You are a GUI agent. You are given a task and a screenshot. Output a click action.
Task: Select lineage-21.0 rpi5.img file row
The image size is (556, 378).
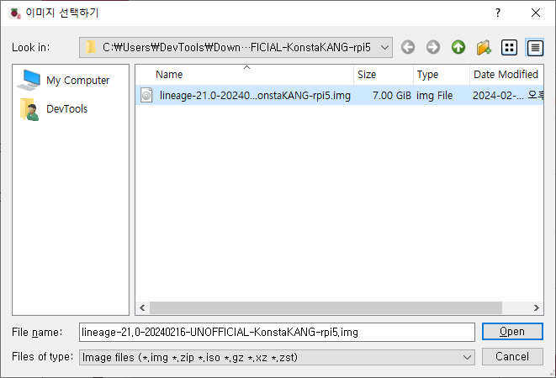[x=339, y=95]
